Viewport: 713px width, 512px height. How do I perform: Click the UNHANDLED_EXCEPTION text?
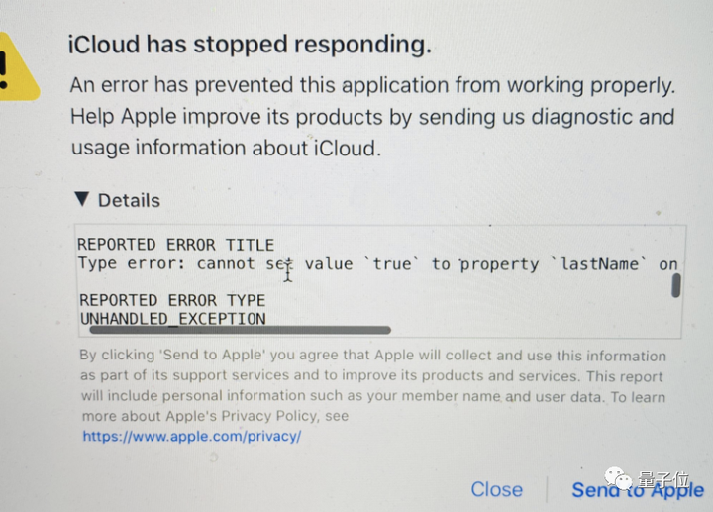click(x=172, y=319)
